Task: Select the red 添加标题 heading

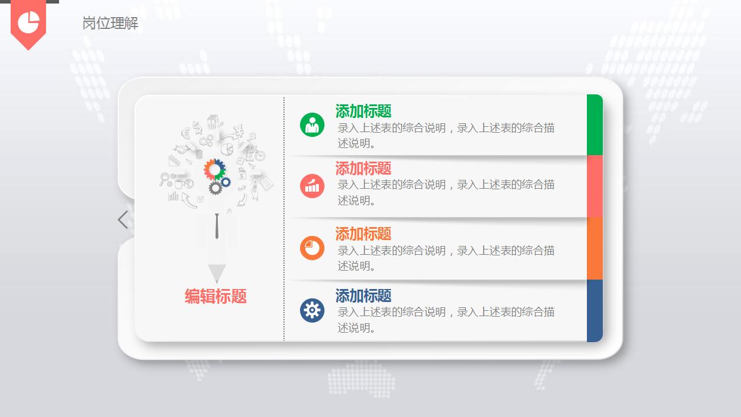Action: (x=363, y=168)
